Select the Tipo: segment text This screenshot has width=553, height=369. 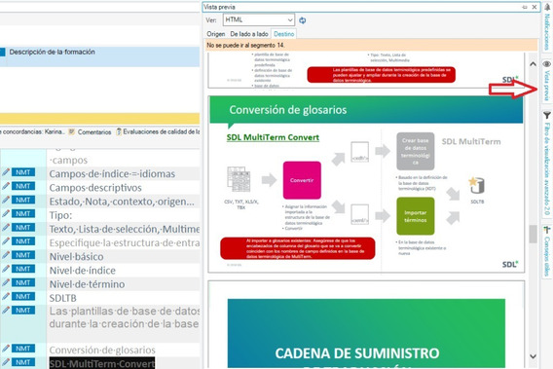(x=60, y=215)
